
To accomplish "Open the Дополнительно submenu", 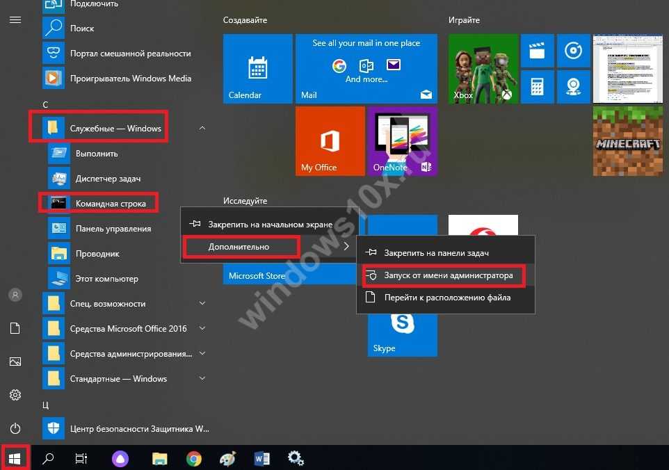I will click(239, 247).
